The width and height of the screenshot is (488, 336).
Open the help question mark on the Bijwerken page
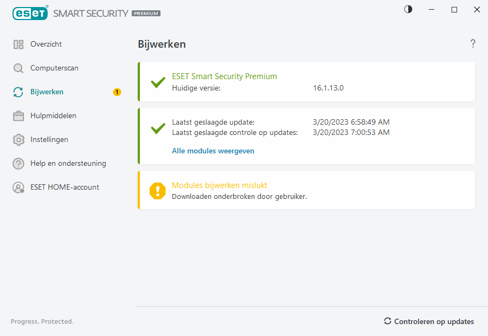[x=473, y=44]
